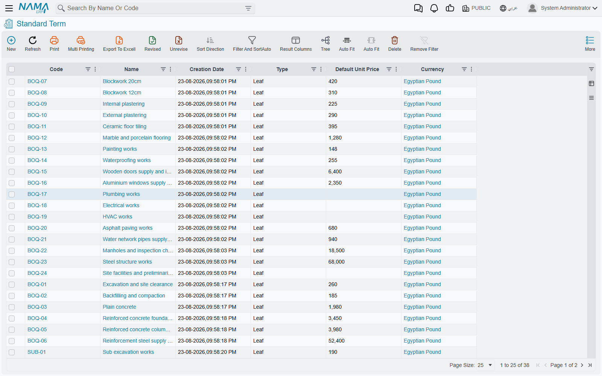Open the Steel structure works link
602x376 pixels.
(127, 262)
